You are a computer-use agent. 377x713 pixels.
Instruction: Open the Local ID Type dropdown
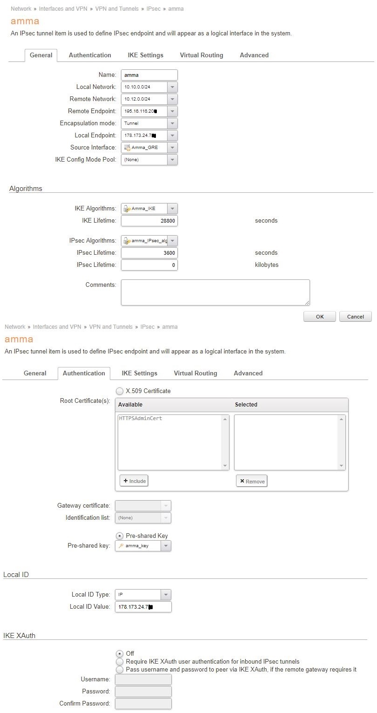click(166, 595)
